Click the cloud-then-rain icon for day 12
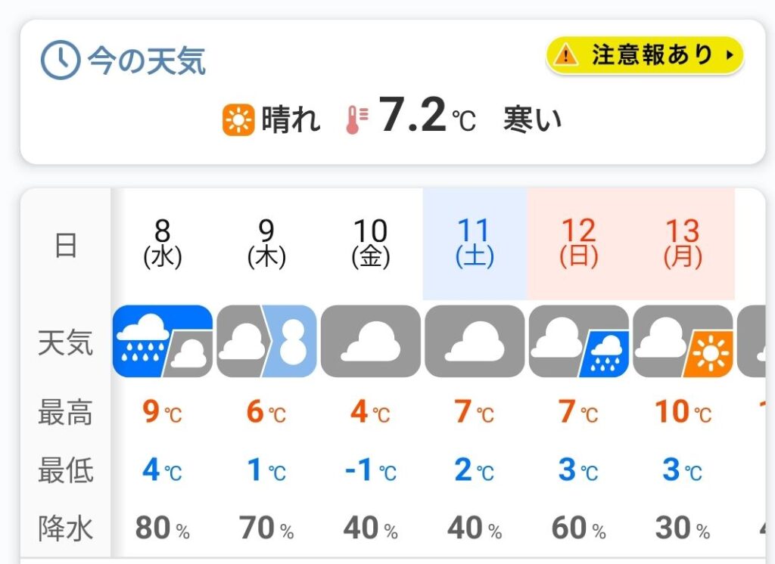The image size is (775, 564). click(x=578, y=341)
